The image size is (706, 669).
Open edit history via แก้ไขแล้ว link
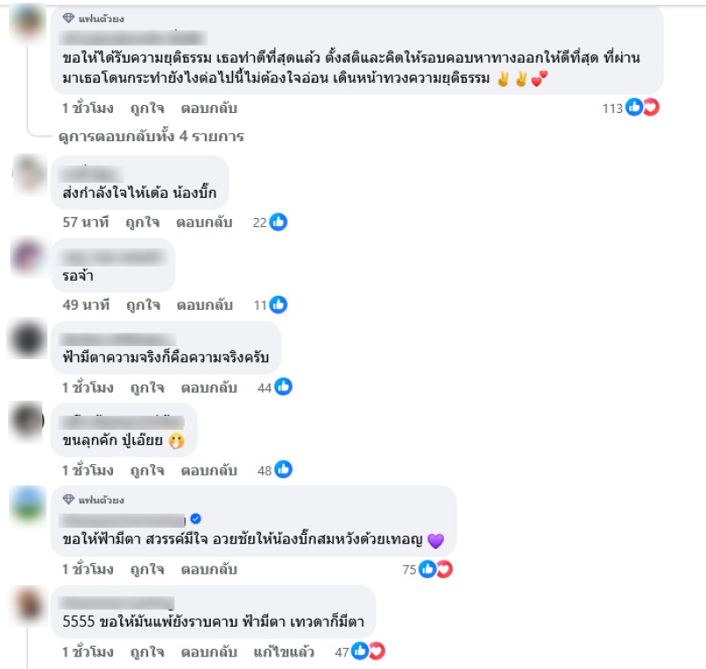coord(283,652)
